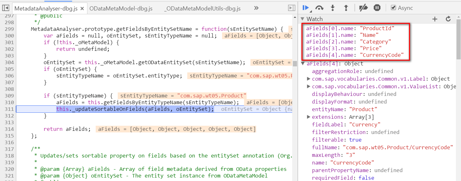The height and width of the screenshot is (181, 461).
Task: Select watch entry aFields[0].name "ProductId"
Action: tap(350, 28)
